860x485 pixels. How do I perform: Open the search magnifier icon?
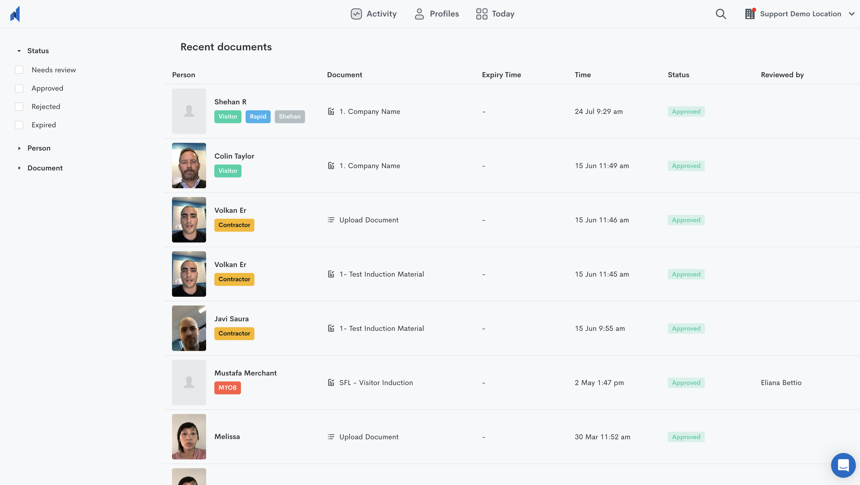pos(721,14)
